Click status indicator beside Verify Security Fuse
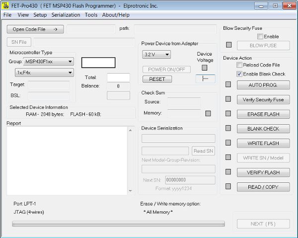 228,99
